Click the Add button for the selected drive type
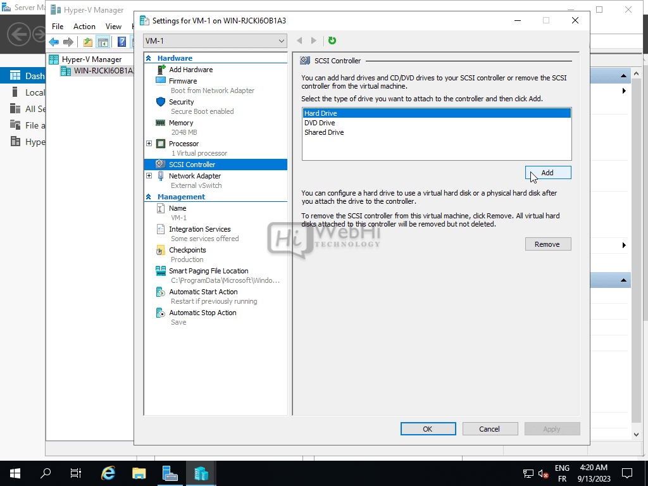 coord(548,173)
